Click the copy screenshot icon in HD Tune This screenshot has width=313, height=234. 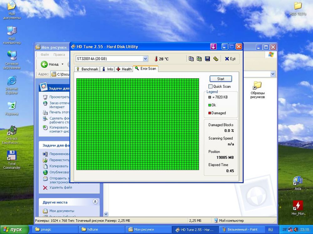[x=199, y=59]
